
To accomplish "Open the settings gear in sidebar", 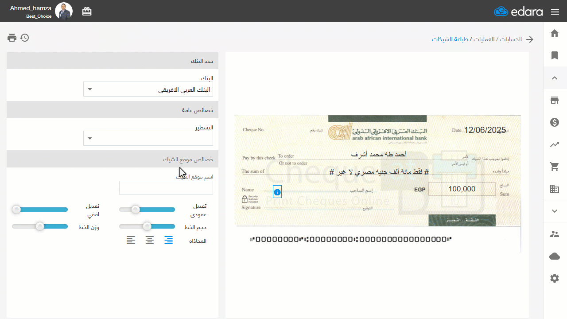I will click(x=555, y=278).
